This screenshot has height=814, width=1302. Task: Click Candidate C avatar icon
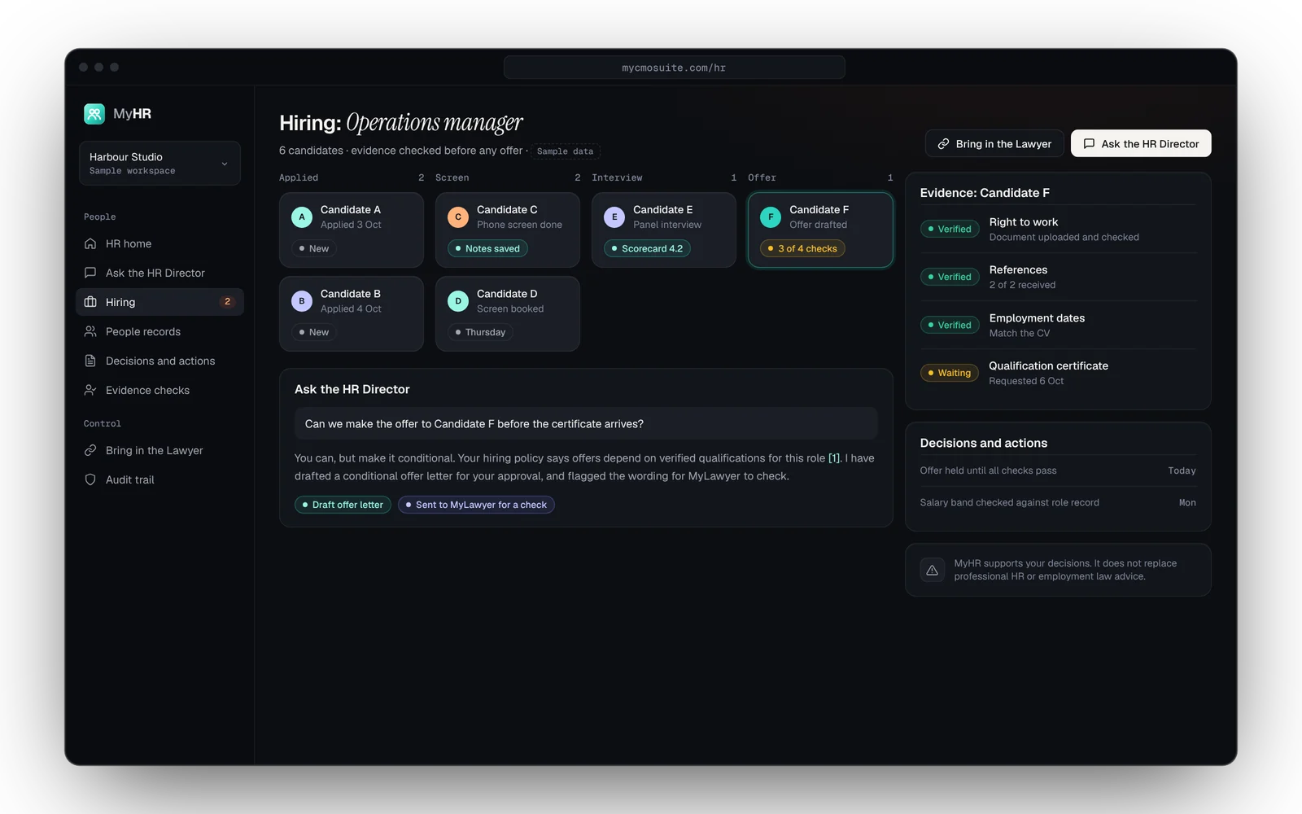pyautogui.click(x=458, y=217)
